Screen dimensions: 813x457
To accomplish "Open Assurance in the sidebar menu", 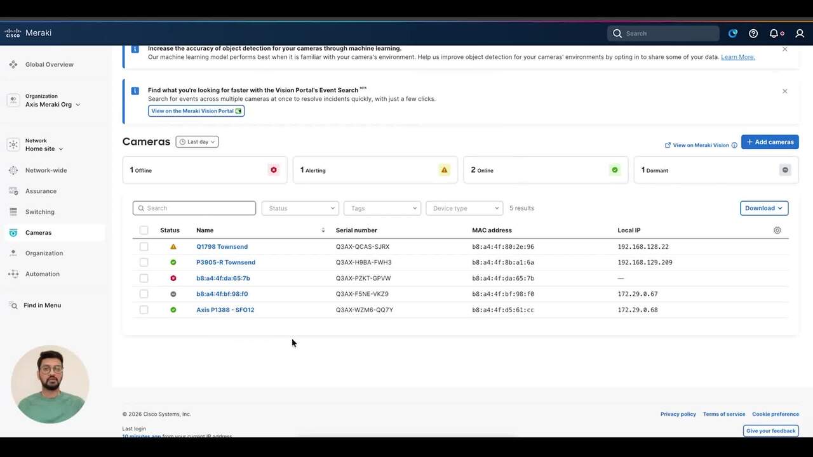I will [x=41, y=191].
